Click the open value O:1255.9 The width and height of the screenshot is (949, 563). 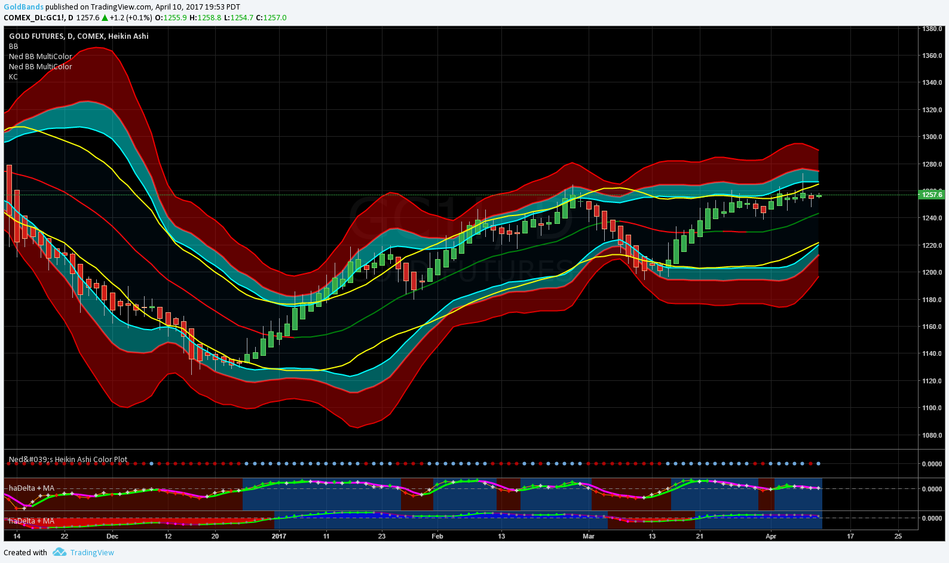tap(171, 18)
